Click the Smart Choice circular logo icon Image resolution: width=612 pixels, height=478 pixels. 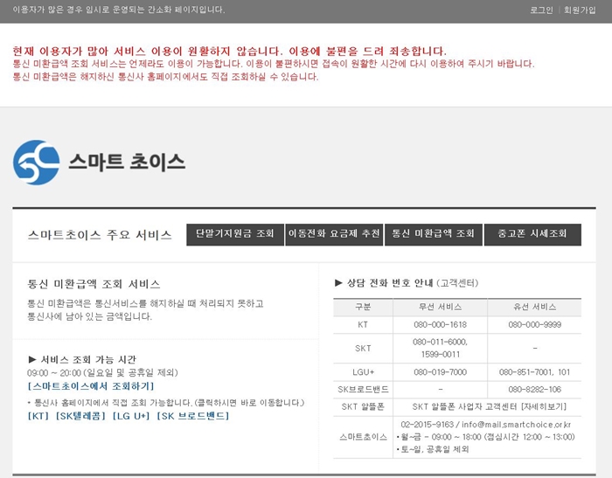[37, 163]
